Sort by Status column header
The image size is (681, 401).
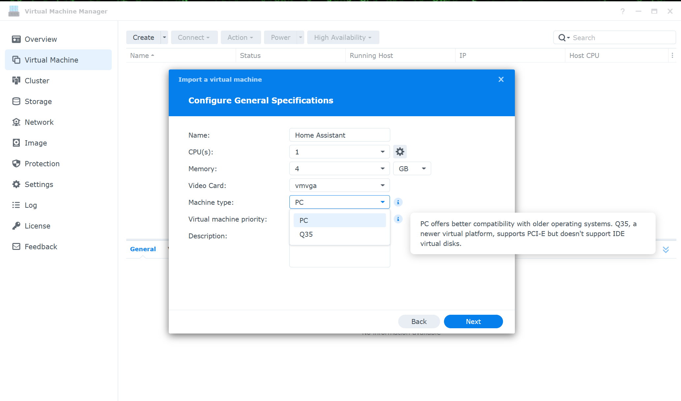291,56
